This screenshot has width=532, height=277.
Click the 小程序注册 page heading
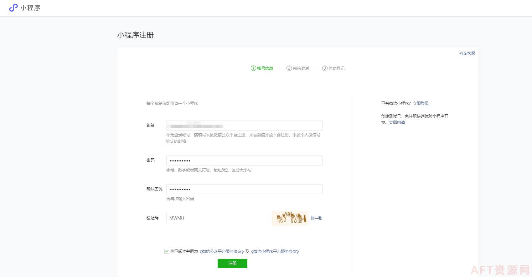pos(136,35)
